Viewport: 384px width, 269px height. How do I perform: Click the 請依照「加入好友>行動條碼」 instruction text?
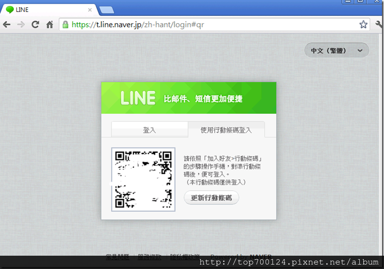224,159
